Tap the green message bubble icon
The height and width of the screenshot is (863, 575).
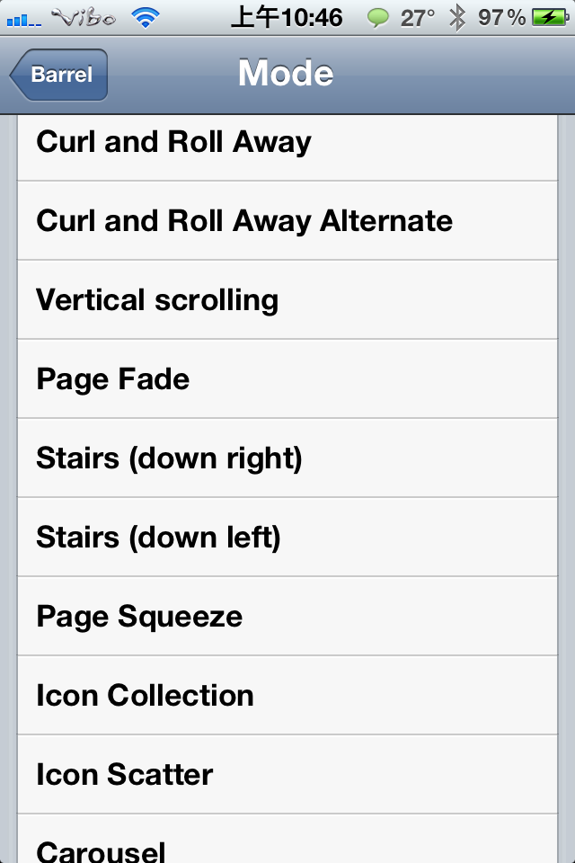pyautogui.click(x=378, y=18)
